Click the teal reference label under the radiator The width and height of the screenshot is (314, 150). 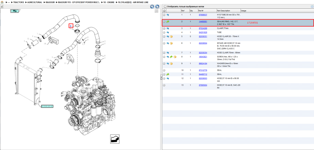(x=47, y=106)
